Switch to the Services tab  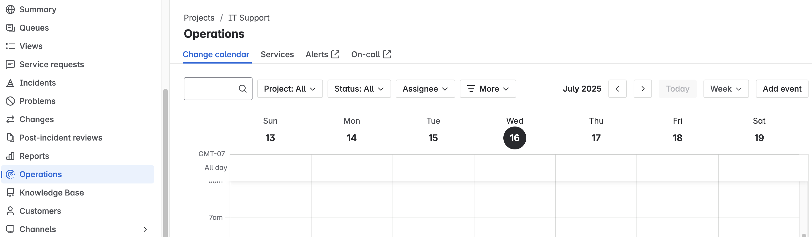click(277, 54)
